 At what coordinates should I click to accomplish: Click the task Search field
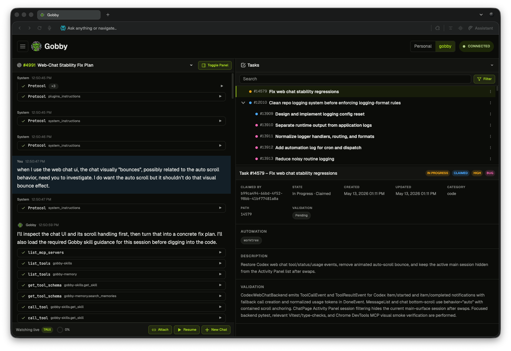pos(355,79)
